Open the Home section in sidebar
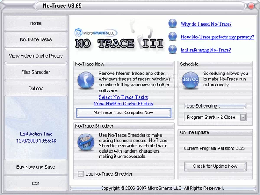The height and width of the screenshot is (195, 260). [x=36, y=23]
